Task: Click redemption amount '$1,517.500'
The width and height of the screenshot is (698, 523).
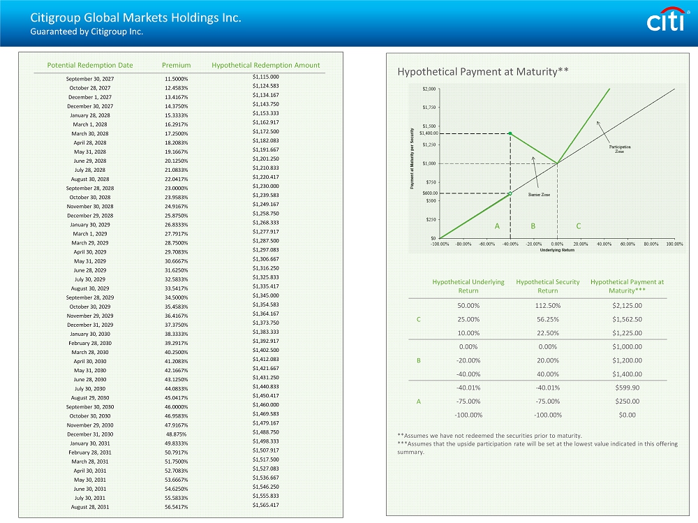Action: pos(266,459)
